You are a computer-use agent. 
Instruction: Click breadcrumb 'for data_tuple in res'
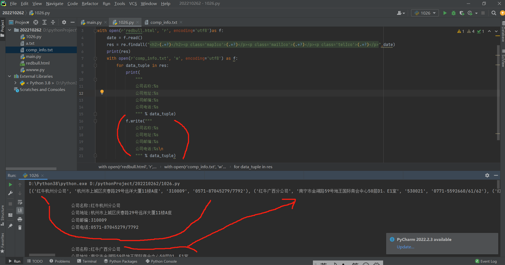tap(253, 167)
